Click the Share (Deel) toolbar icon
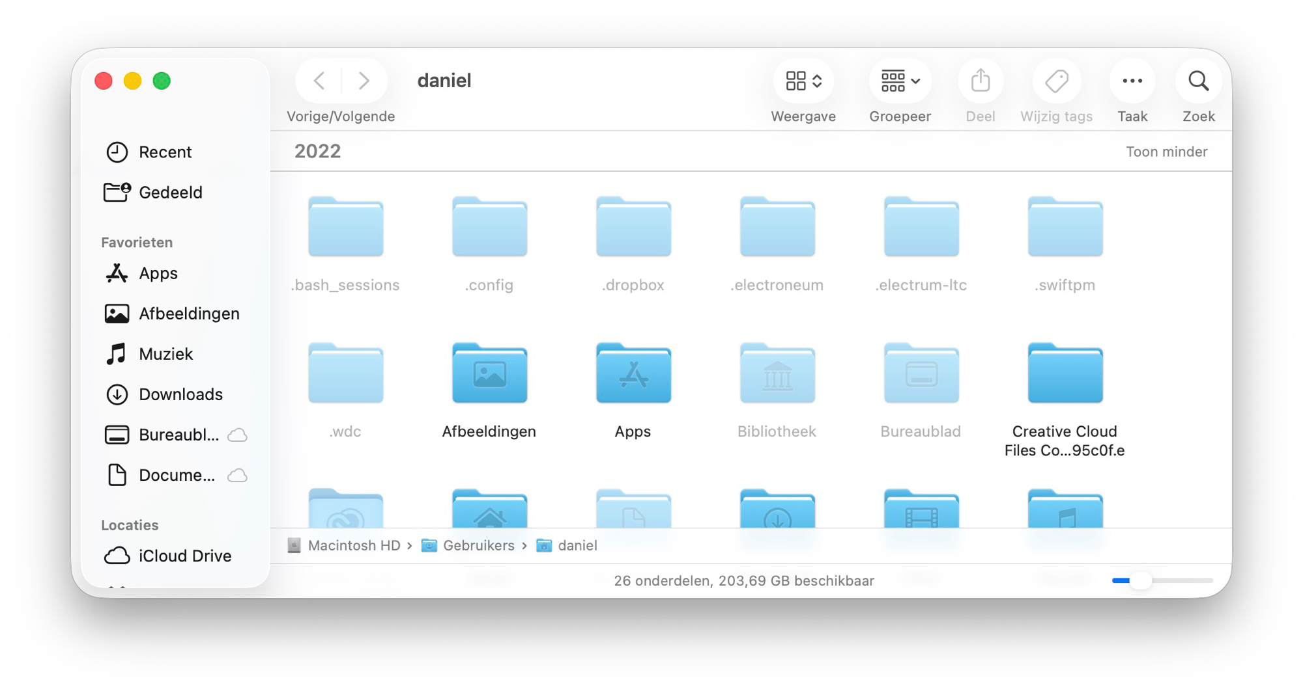Viewport: 1303px width, 691px height. coord(981,81)
